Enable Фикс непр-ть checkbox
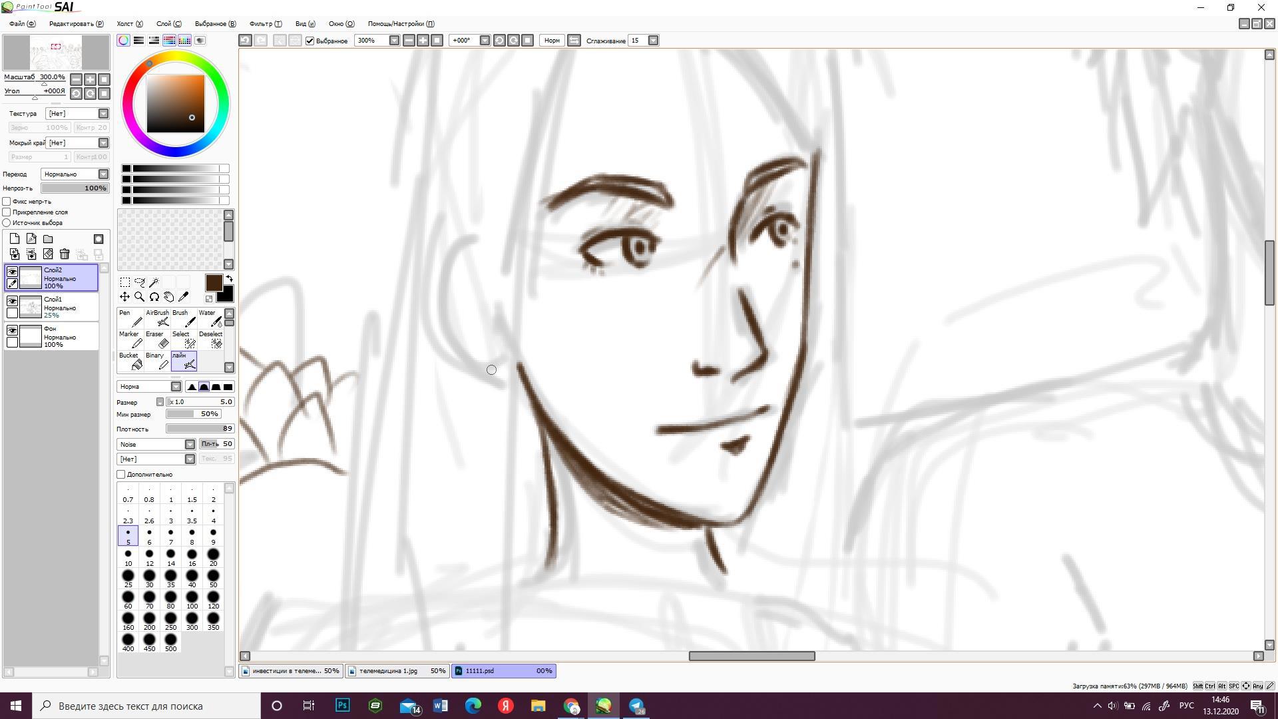The height and width of the screenshot is (719, 1278). click(x=7, y=201)
